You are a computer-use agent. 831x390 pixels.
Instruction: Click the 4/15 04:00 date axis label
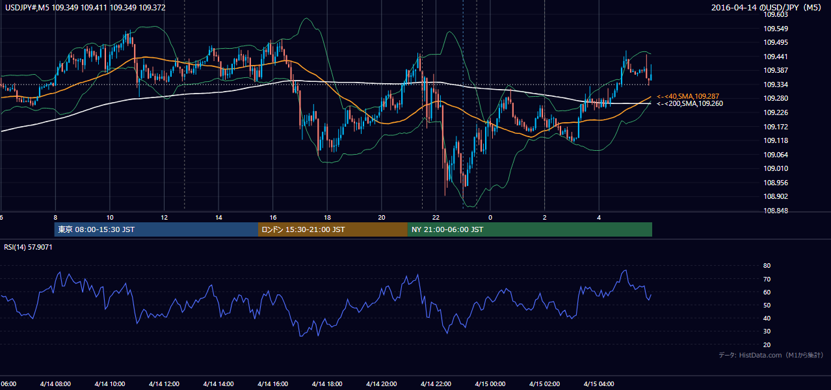[599, 384]
